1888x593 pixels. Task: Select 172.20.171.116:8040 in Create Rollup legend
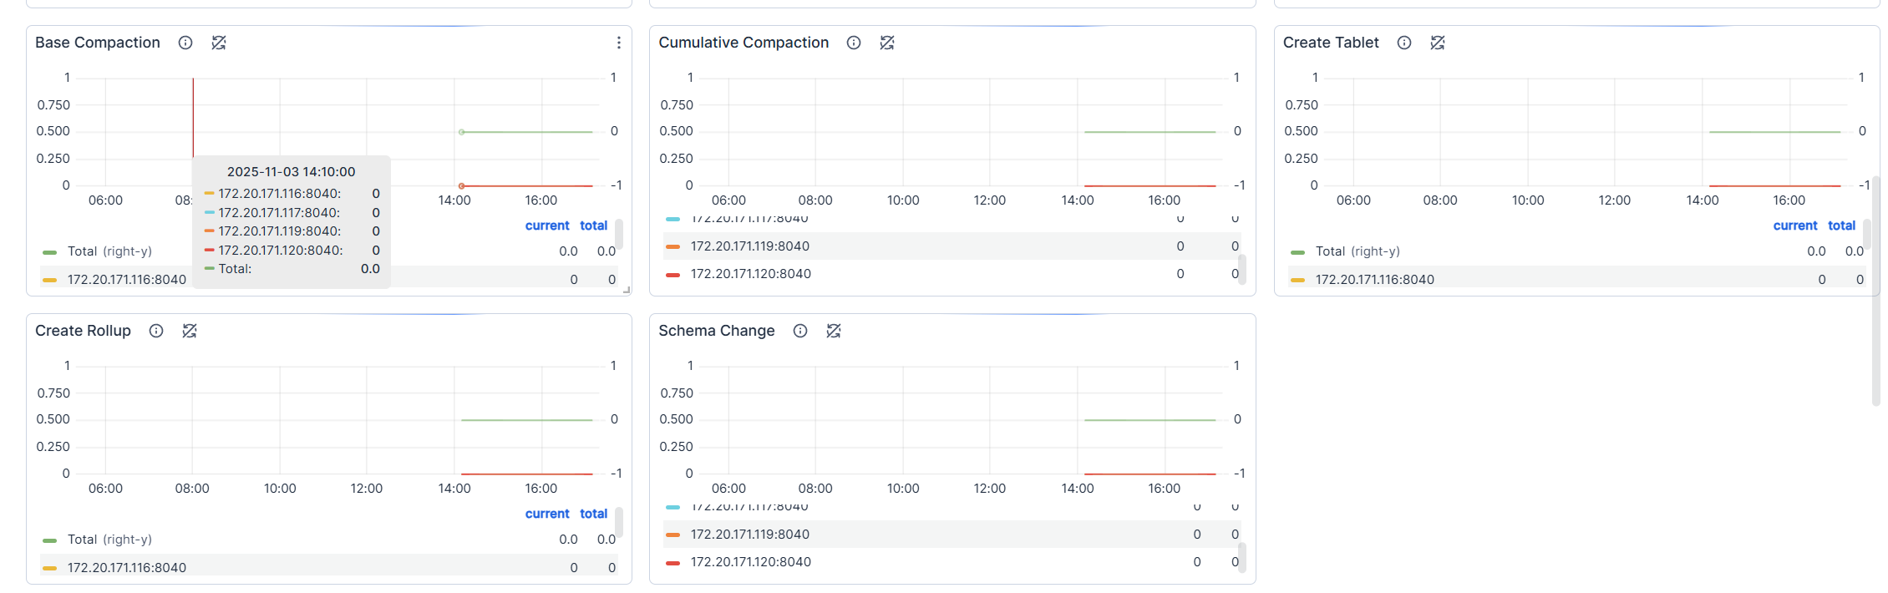point(126,568)
